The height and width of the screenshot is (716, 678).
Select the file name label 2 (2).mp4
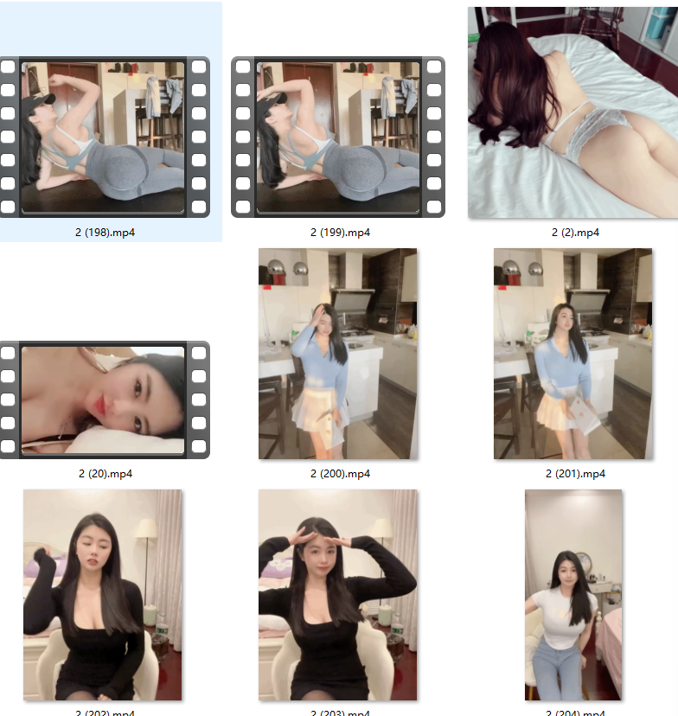coord(575,233)
